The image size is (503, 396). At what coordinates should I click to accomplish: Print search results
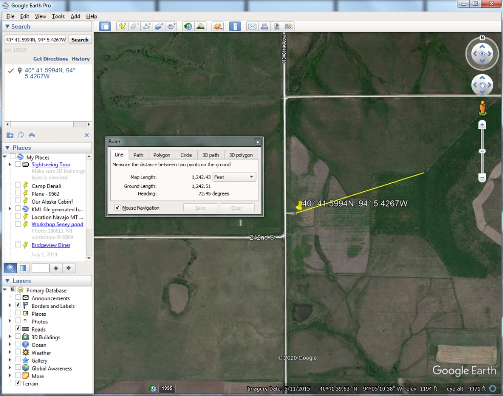click(x=31, y=135)
